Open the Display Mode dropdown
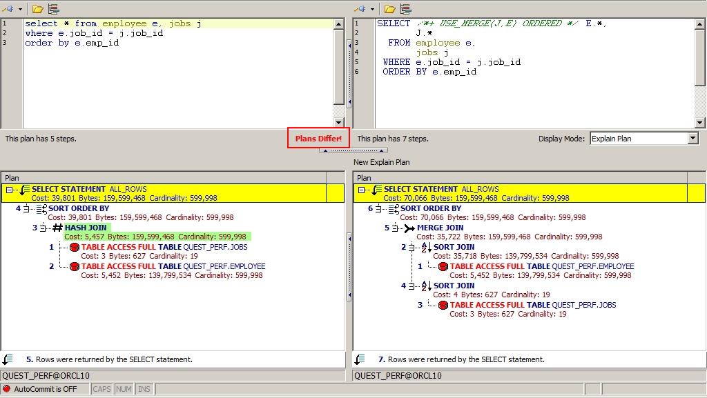707x398 pixels. tap(693, 139)
